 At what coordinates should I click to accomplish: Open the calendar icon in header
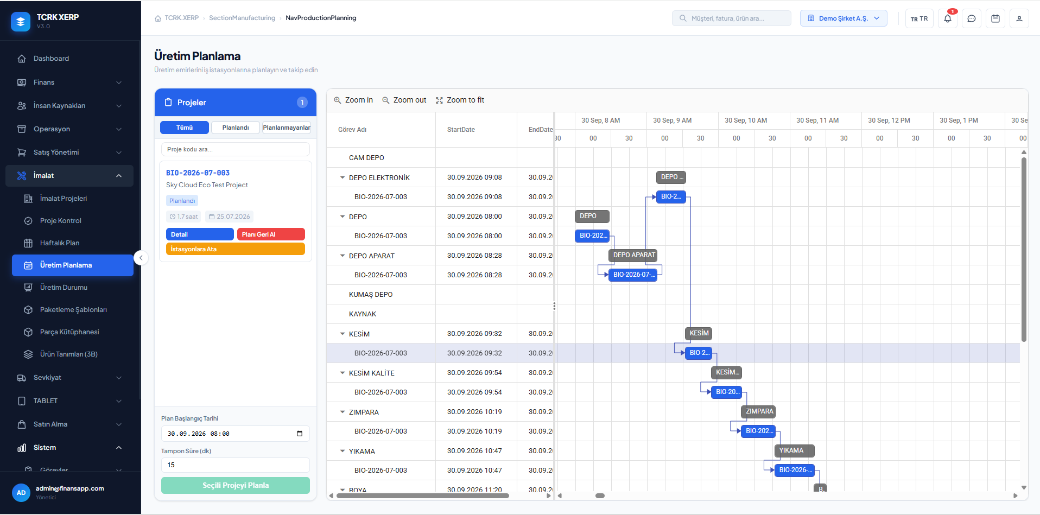point(995,18)
